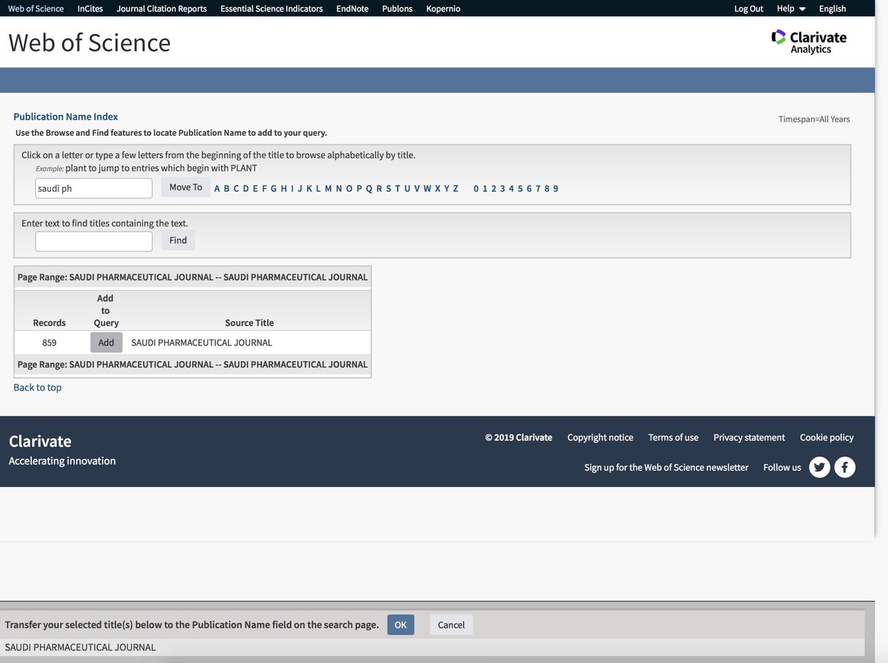The height and width of the screenshot is (663, 888).
Task: Browse titles starting with letter P
Action: click(360, 189)
